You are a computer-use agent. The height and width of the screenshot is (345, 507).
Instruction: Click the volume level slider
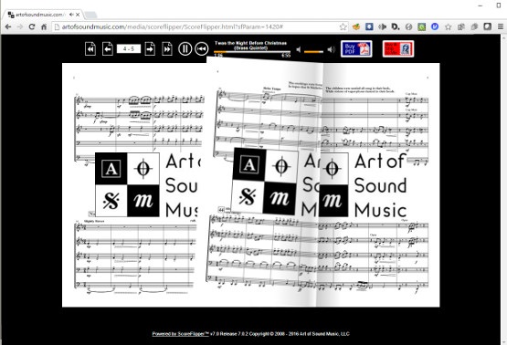point(313,52)
